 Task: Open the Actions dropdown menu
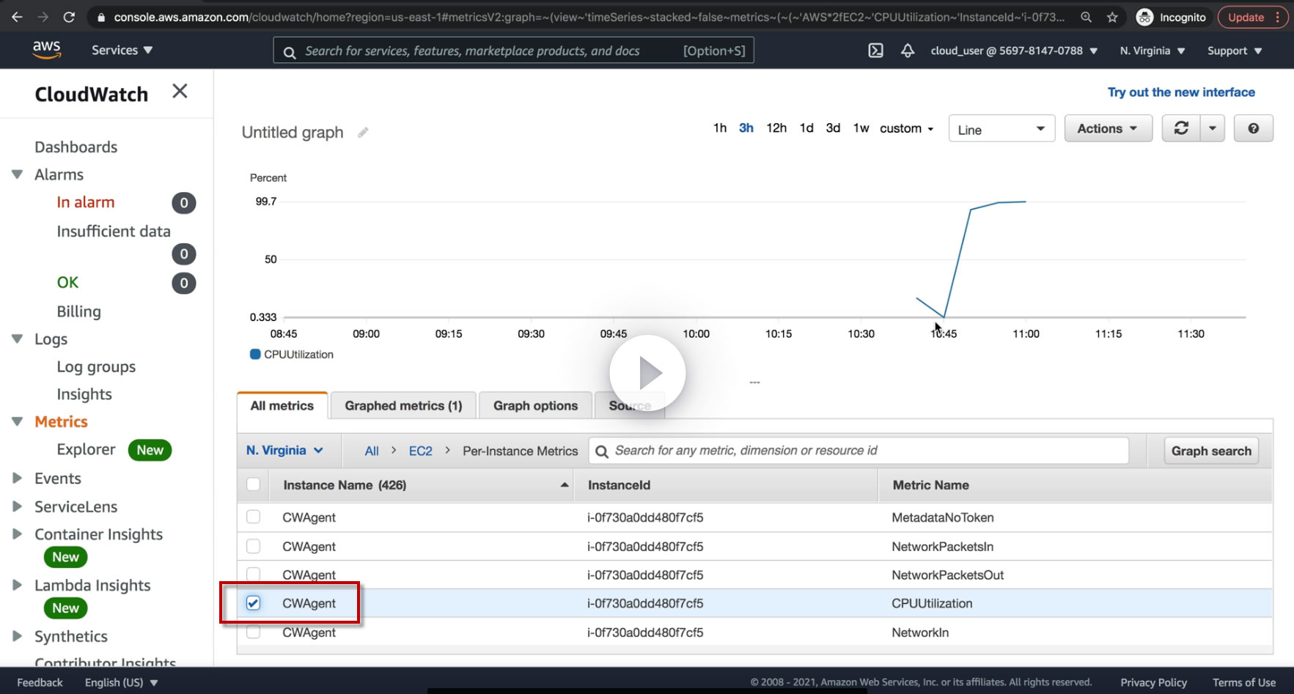pos(1107,128)
